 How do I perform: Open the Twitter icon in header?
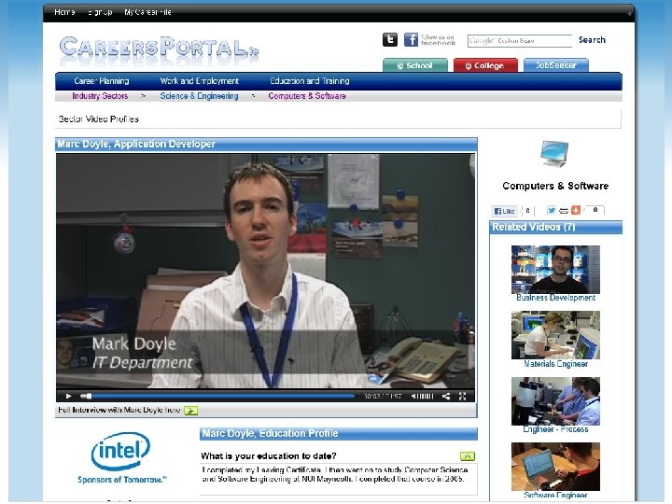point(390,40)
